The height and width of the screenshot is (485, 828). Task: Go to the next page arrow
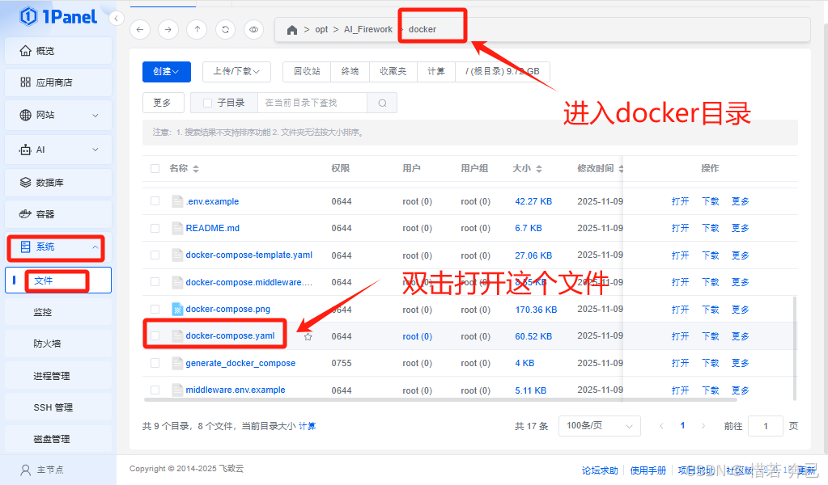tap(703, 426)
